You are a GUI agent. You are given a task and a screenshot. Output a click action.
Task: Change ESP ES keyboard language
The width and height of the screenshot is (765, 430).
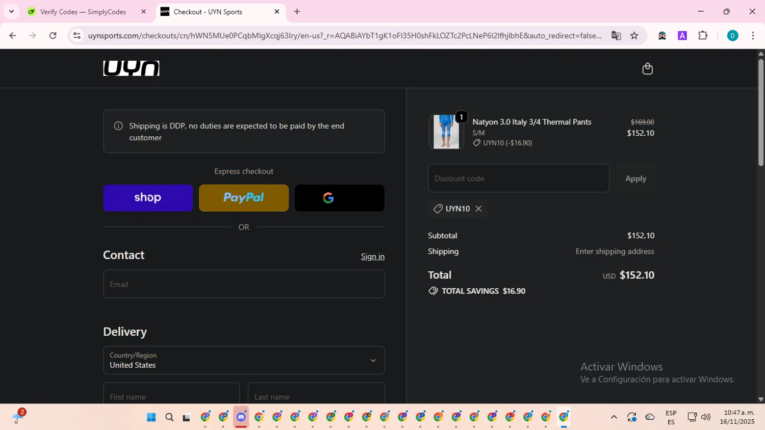click(x=671, y=417)
